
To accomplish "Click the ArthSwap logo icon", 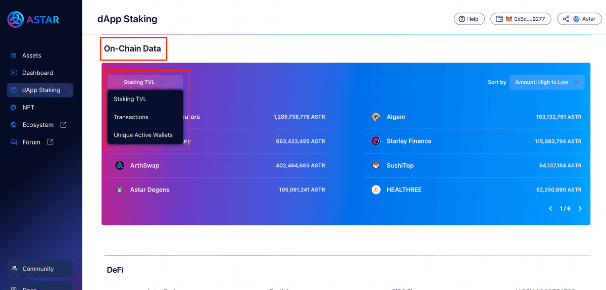I will click(x=120, y=166).
